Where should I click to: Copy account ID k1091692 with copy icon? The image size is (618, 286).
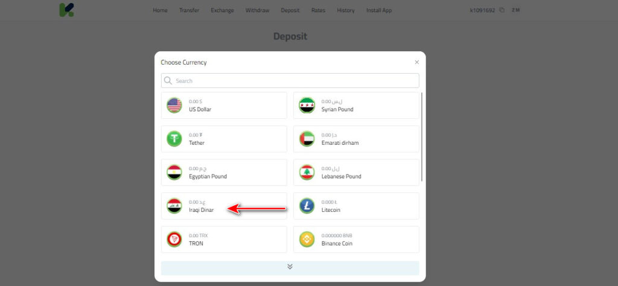[x=502, y=10]
